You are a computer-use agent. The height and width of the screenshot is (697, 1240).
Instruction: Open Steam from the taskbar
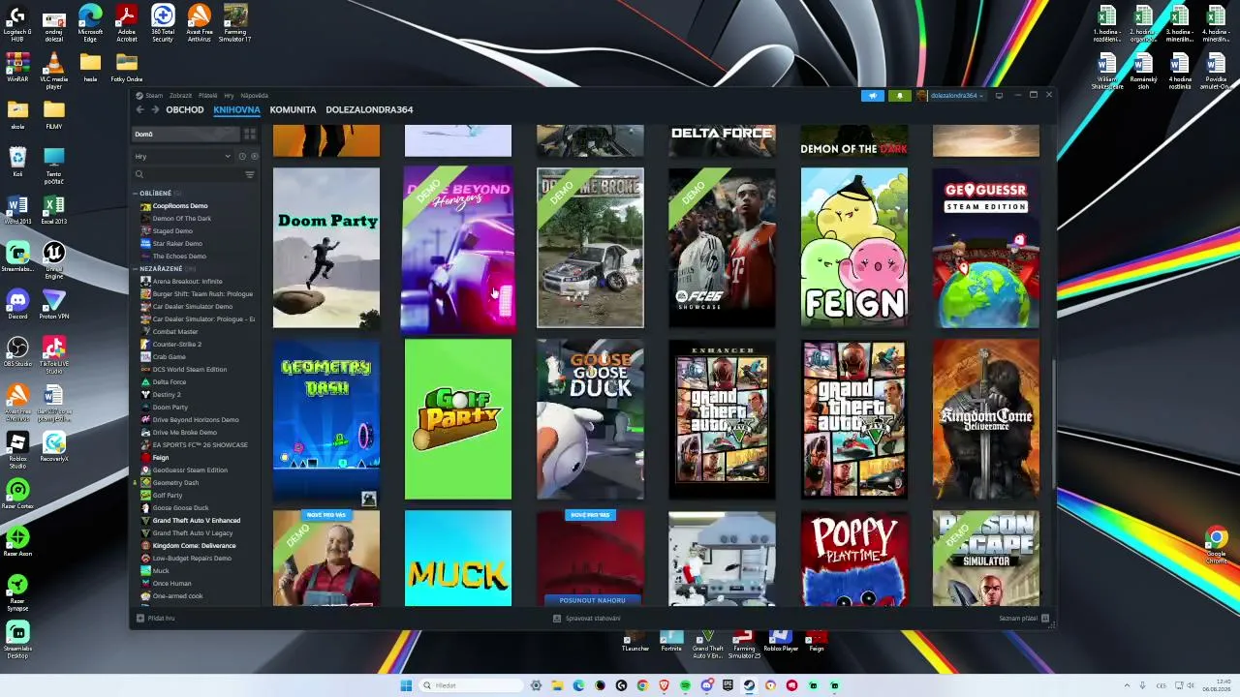[749, 685]
